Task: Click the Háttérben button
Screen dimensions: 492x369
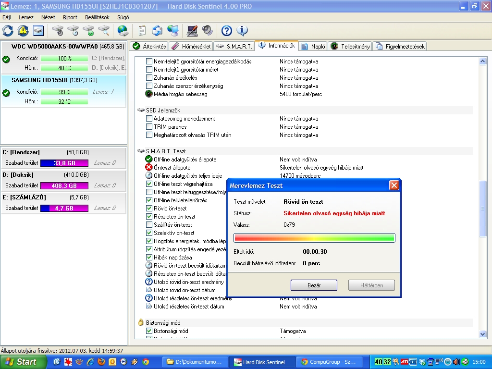Action: coord(371,285)
